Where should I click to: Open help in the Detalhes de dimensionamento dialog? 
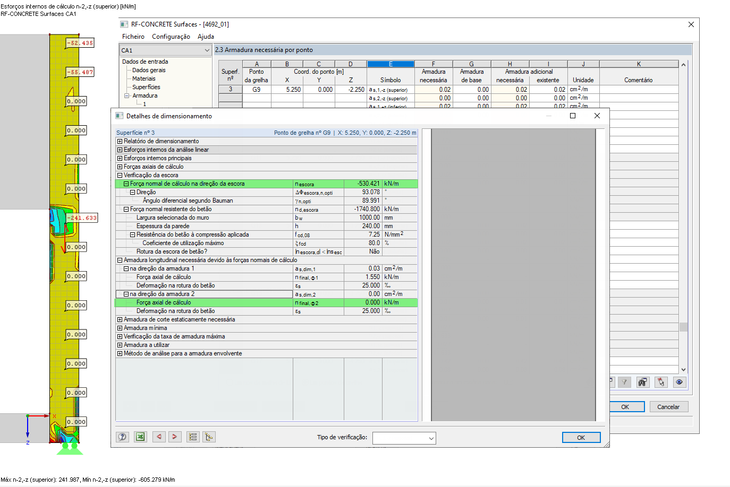click(123, 437)
